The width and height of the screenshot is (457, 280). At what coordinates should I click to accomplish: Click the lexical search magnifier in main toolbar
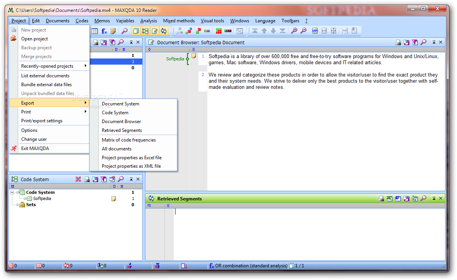coord(125,31)
